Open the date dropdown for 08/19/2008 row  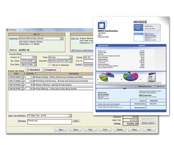[22, 85]
